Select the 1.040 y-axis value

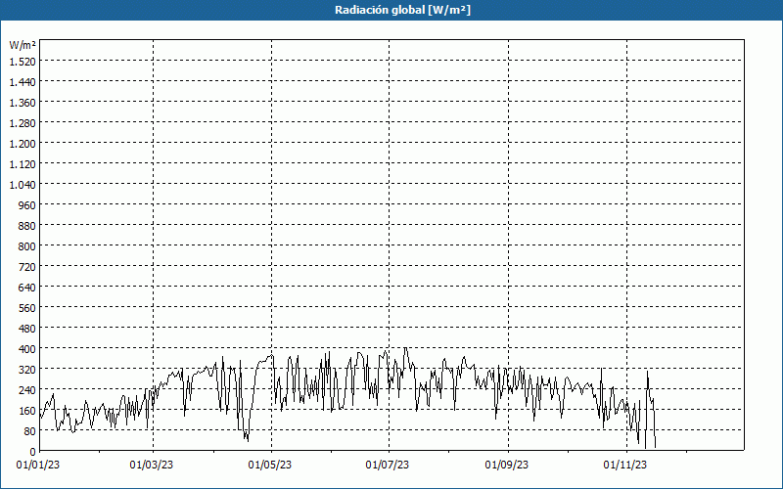click(x=23, y=185)
